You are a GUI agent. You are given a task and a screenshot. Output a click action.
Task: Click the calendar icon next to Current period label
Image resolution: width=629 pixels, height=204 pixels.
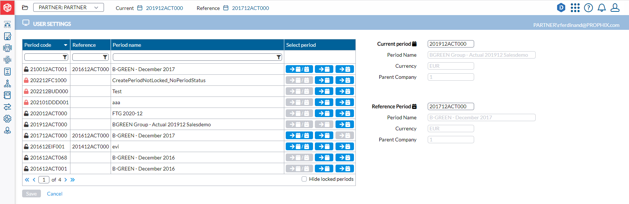414,44
